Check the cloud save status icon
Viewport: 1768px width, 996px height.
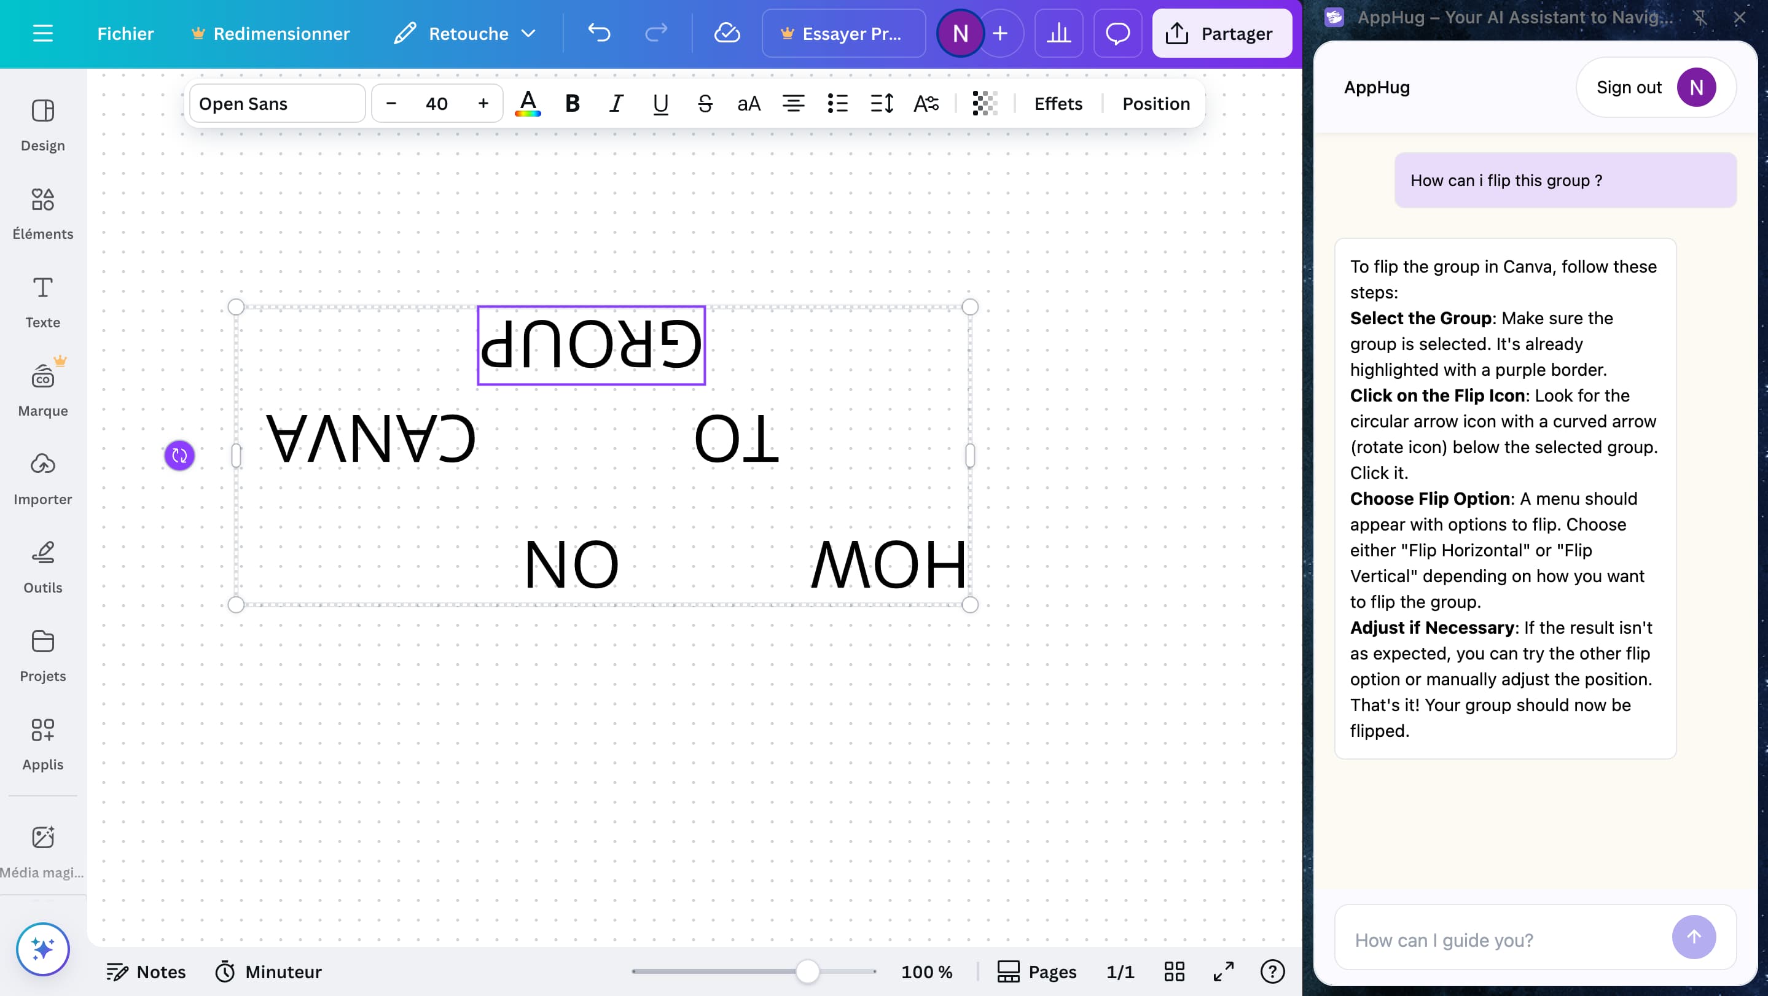(x=727, y=33)
